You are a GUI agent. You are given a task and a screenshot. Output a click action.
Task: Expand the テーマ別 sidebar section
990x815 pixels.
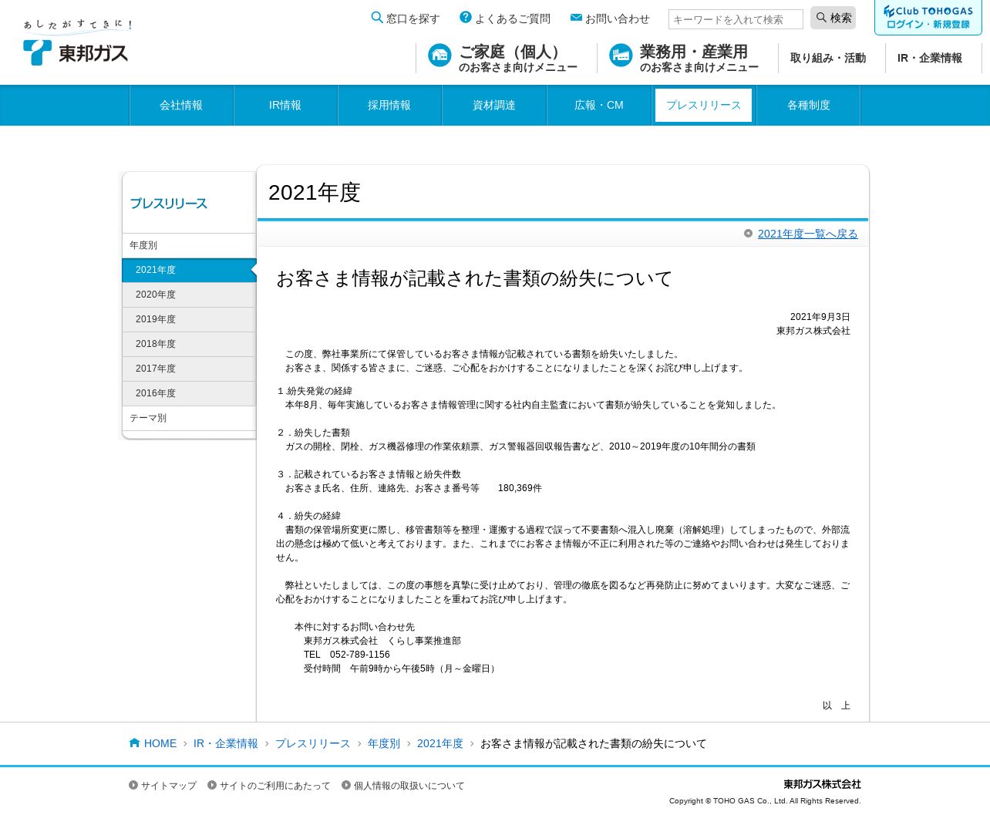(x=189, y=418)
